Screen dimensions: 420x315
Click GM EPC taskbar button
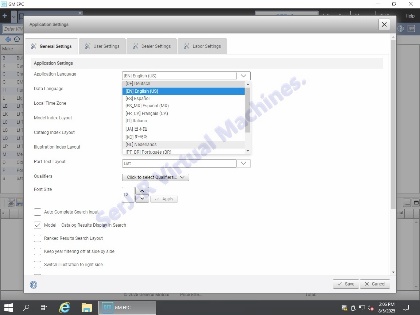127,307
